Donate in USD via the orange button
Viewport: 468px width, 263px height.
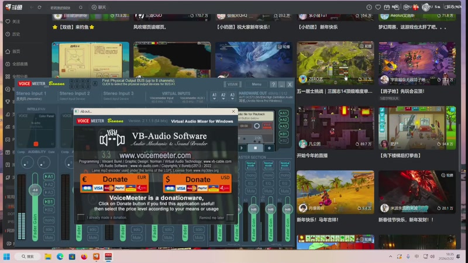pyautogui.click(x=197, y=183)
